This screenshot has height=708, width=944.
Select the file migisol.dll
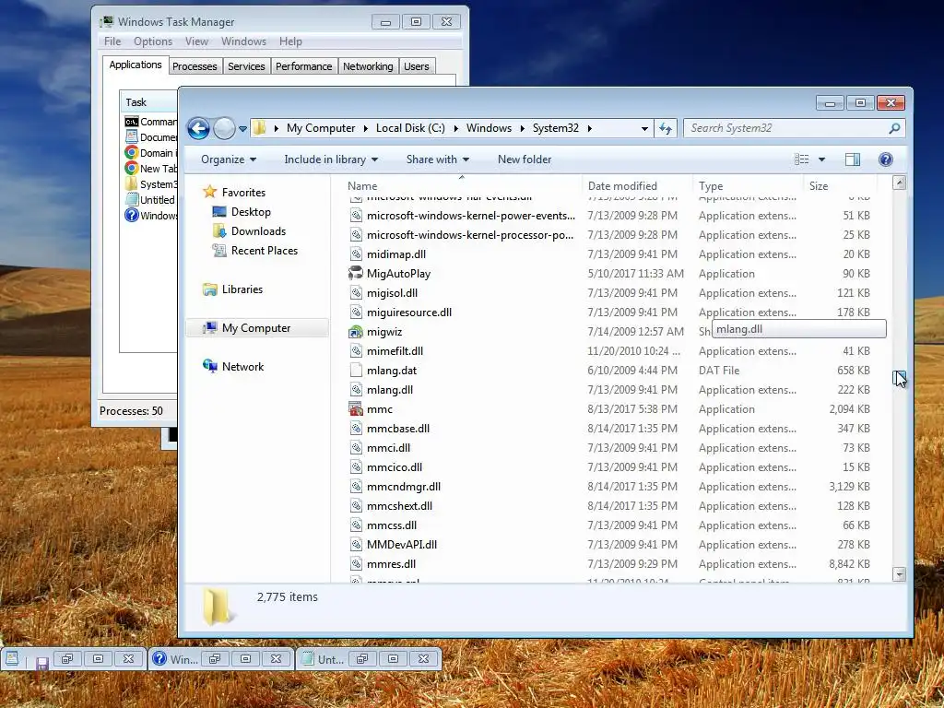coord(392,293)
